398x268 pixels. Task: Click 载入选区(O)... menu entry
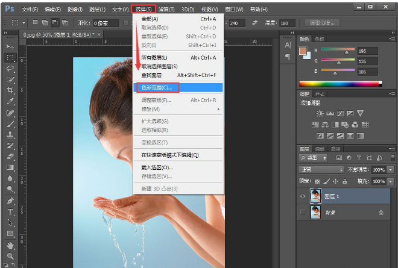pos(157,167)
